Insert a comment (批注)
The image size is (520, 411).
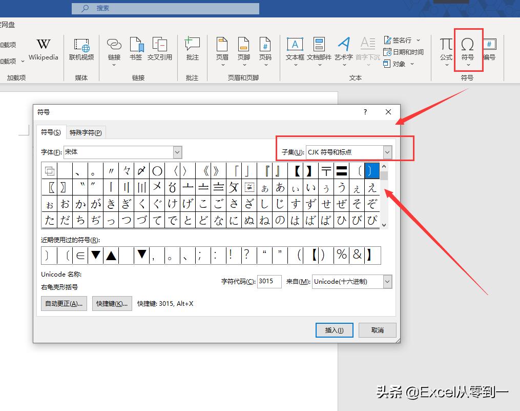pos(192,49)
